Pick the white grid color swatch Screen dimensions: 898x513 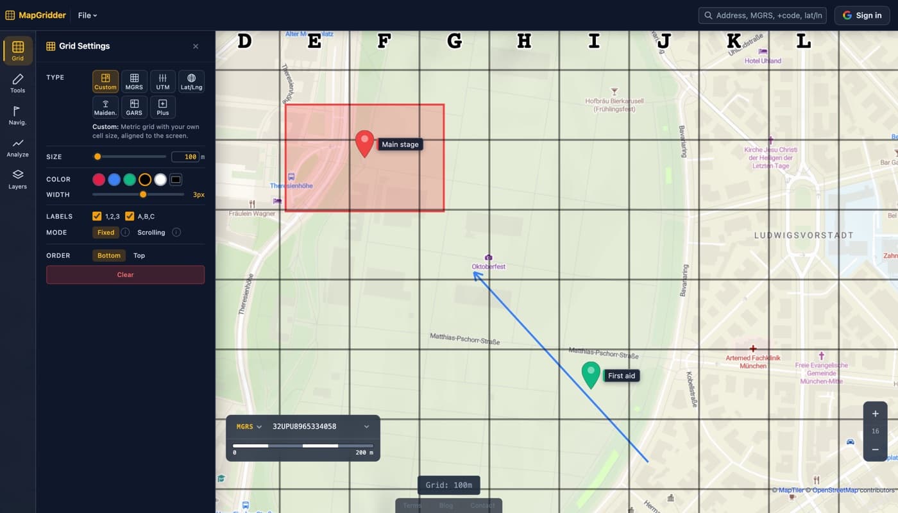[160, 180]
